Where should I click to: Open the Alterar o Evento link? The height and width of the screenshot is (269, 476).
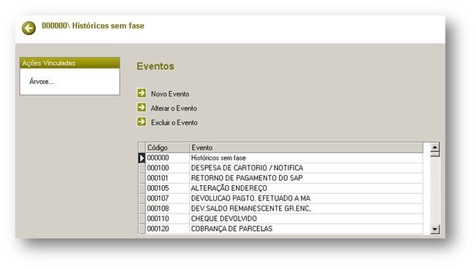click(x=174, y=109)
